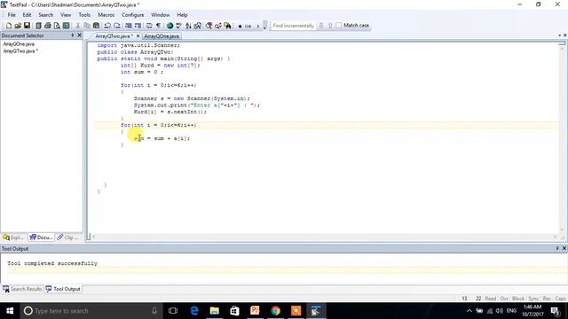Open the Edit menu
This screenshot has width=568, height=319.
(27, 15)
